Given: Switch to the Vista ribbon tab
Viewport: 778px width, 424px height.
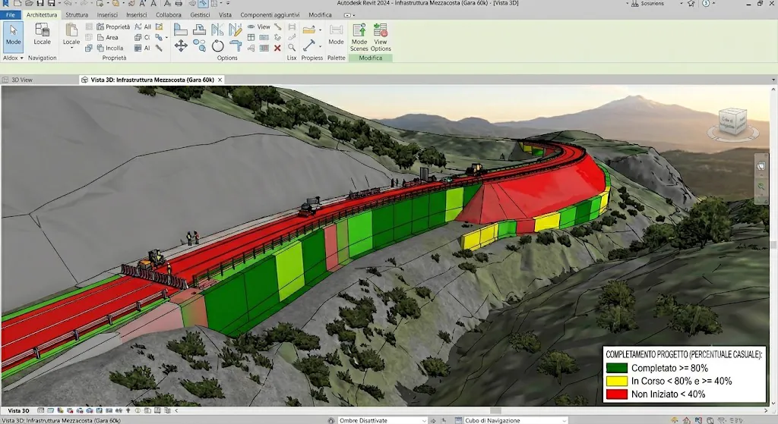Looking at the screenshot, I should (x=225, y=15).
